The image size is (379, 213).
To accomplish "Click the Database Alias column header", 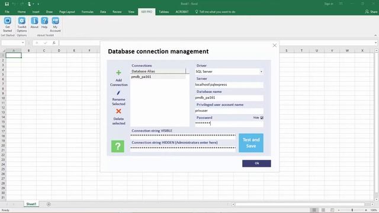I will [158, 71].
